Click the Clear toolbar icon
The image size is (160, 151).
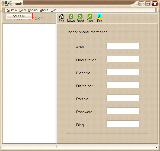point(90,16)
